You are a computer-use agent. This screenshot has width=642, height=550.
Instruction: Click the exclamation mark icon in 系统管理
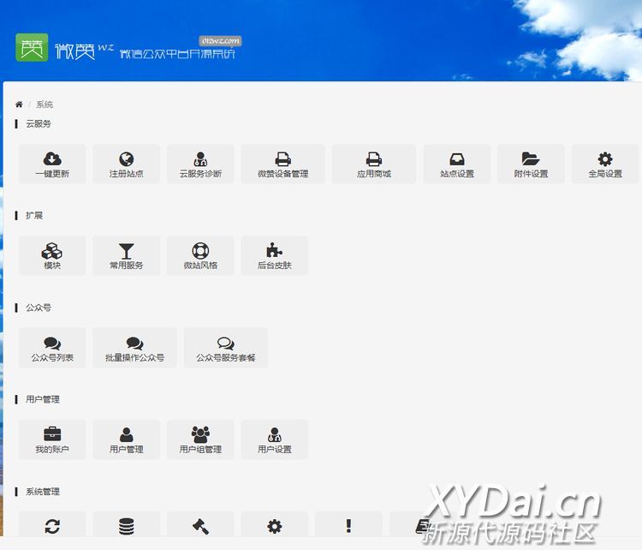[x=348, y=526]
